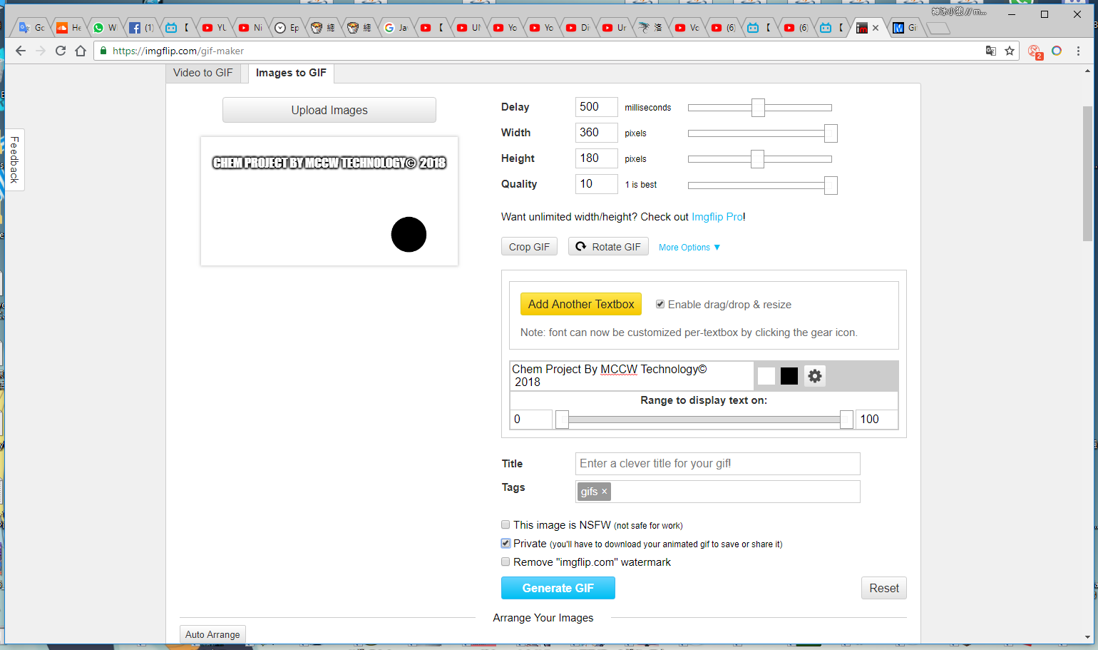Reload the imgflip page
1098x650 pixels.
(x=61, y=51)
